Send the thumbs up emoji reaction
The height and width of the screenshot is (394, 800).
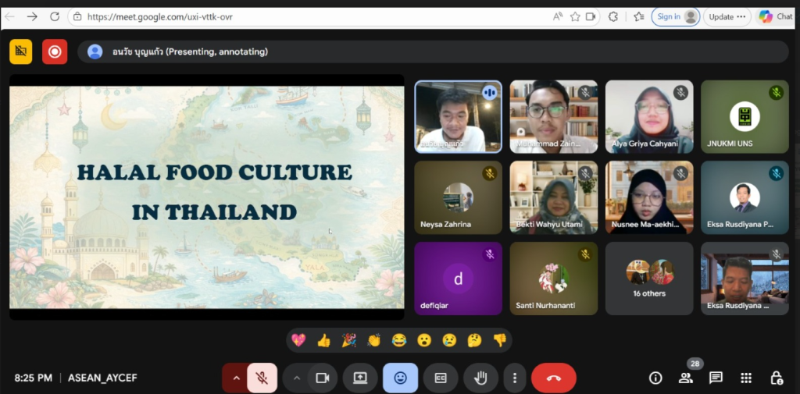coord(323,340)
